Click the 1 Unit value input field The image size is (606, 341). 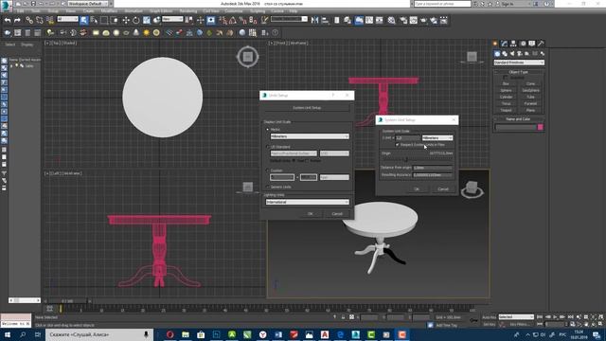[408, 138]
